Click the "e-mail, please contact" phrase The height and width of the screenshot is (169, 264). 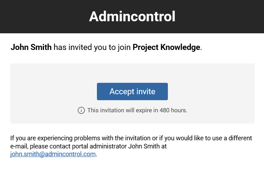[40, 146]
